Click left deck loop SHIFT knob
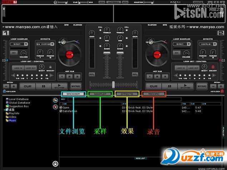Image resolution: width=227 pixels, height=170 pixels. click(42, 67)
